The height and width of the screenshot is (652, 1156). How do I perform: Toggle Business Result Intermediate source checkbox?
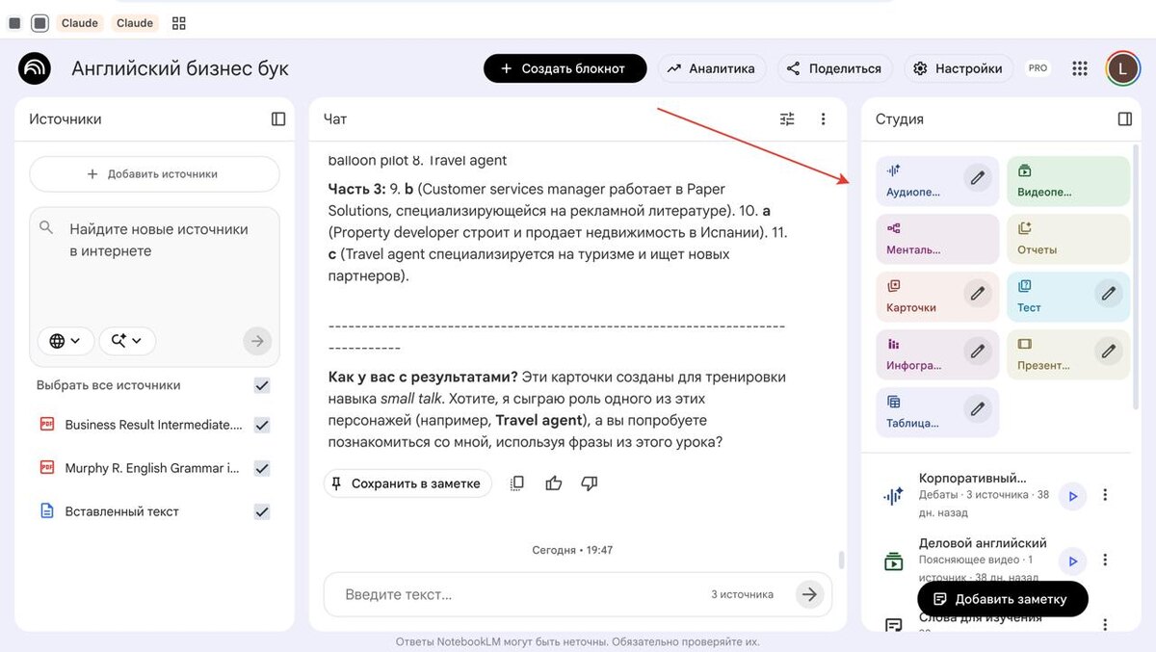point(262,425)
